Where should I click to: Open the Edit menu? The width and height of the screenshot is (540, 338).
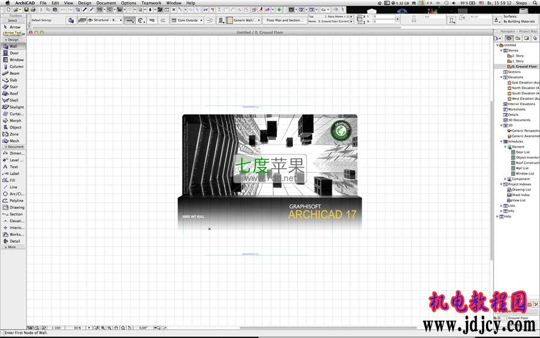[x=55, y=3]
